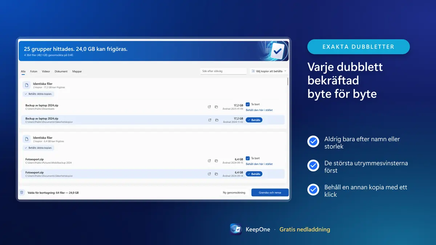Viewport: 436px width, 245px height.
Task: Click open-file icon for Fotoexport.zip in Mobilbackup 2024
Action: 209,161
